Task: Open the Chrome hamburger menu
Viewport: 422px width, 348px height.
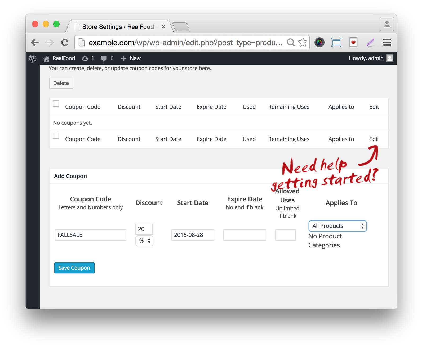Action: click(387, 42)
